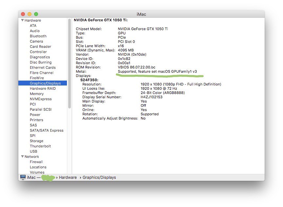Show Memory information

tap(37, 94)
